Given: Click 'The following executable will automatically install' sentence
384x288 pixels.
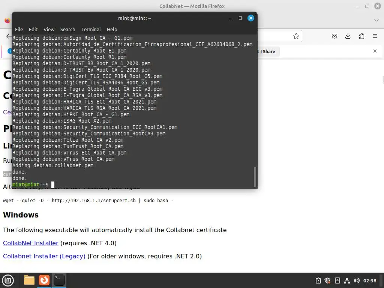Looking at the screenshot, I should [115, 230].
